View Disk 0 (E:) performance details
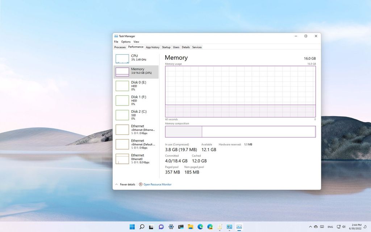 [136, 86]
